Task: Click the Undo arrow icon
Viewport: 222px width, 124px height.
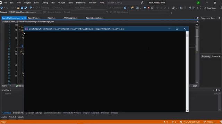Action: click(x=31, y=8)
